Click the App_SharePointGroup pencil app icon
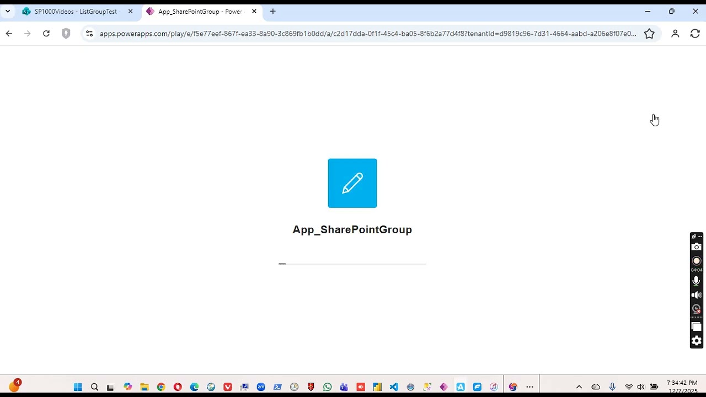The image size is (706, 397). point(352,183)
